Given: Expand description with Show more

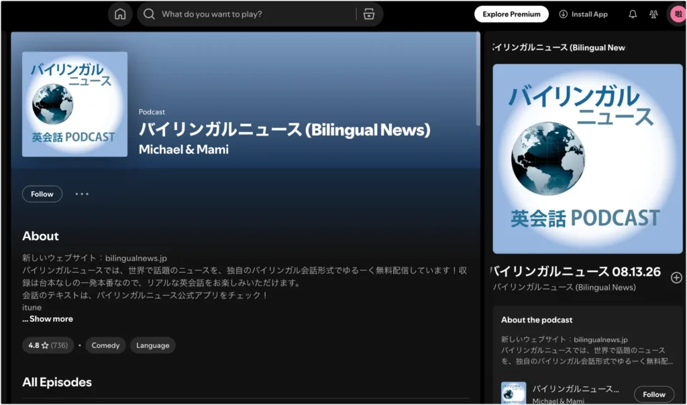Looking at the screenshot, I should tap(48, 319).
